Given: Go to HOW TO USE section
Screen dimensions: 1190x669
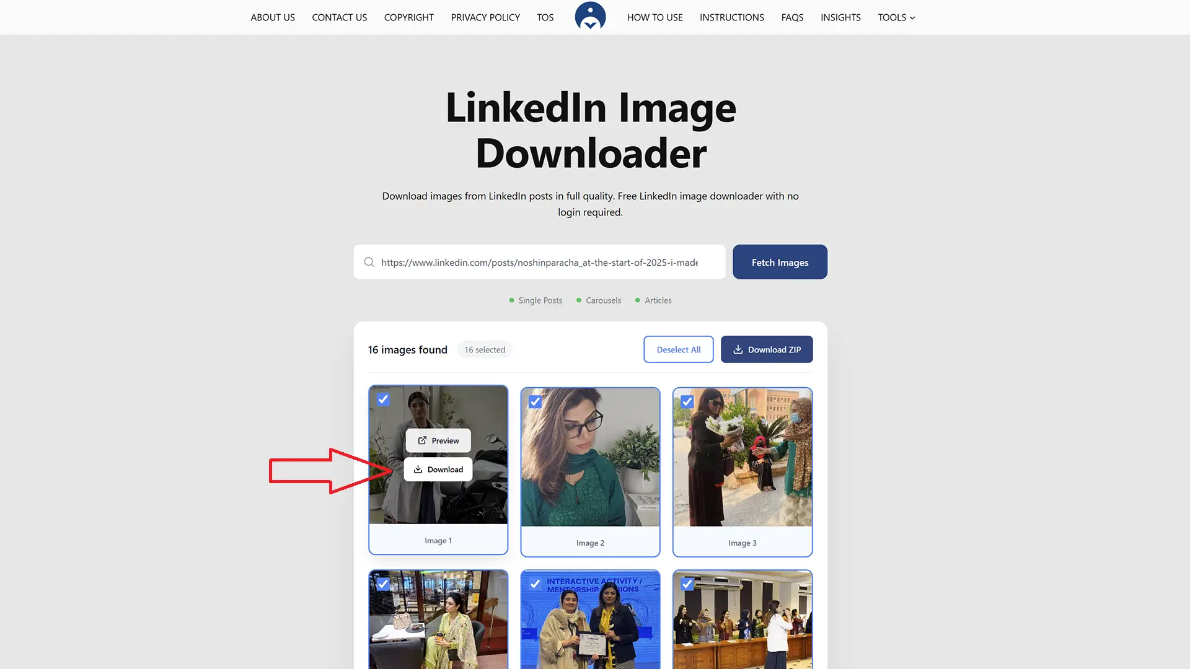Looking at the screenshot, I should click(x=655, y=17).
